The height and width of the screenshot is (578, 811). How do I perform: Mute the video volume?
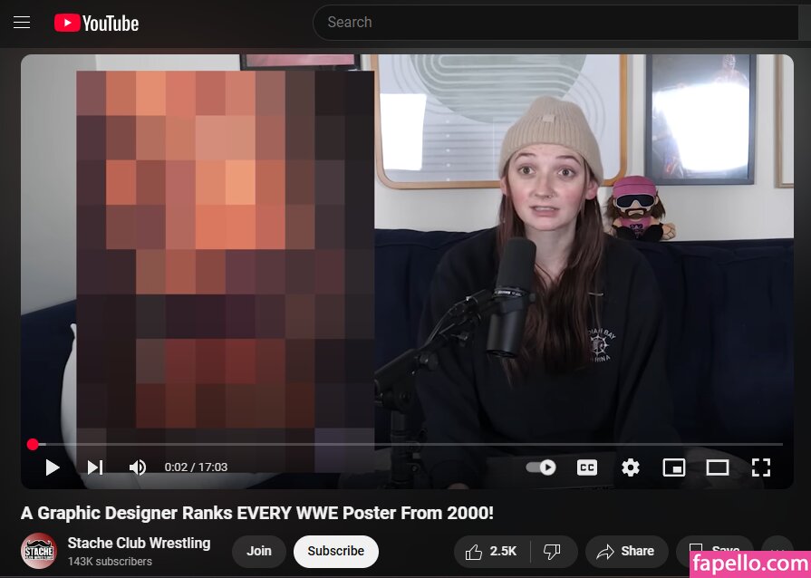coord(137,467)
